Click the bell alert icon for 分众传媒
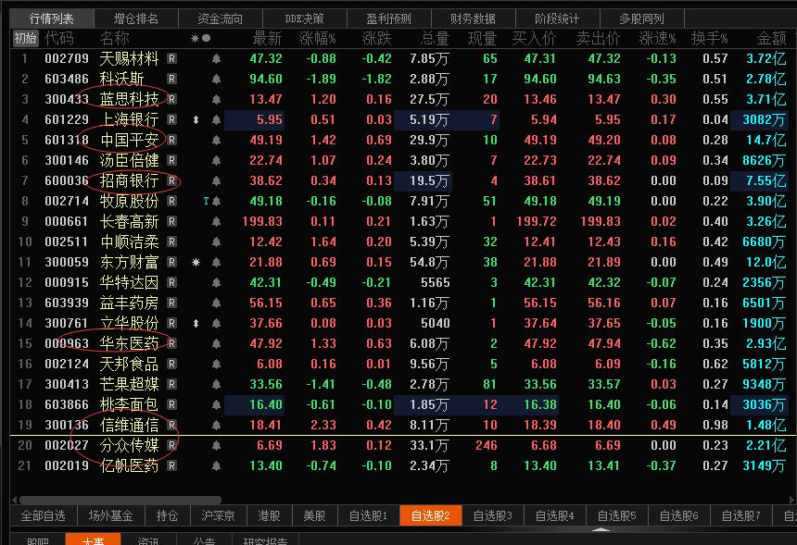 (x=216, y=446)
